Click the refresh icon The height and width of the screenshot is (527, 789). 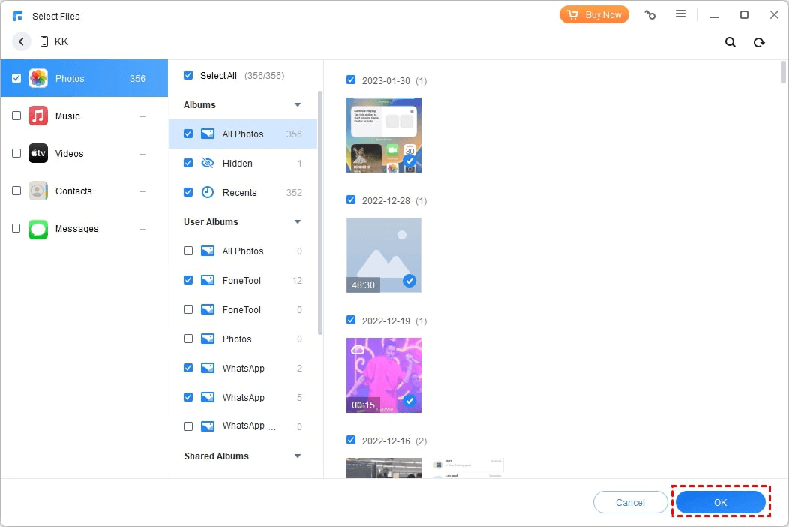tap(759, 42)
